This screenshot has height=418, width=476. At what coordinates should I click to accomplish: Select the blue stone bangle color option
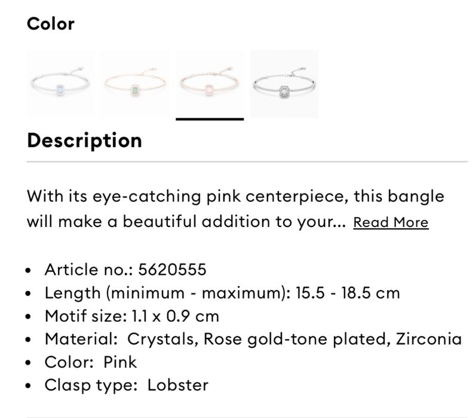click(x=60, y=84)
